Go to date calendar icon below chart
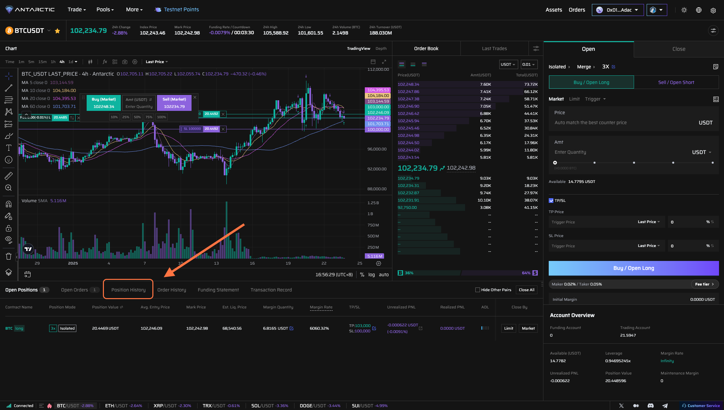 [28, 274]
